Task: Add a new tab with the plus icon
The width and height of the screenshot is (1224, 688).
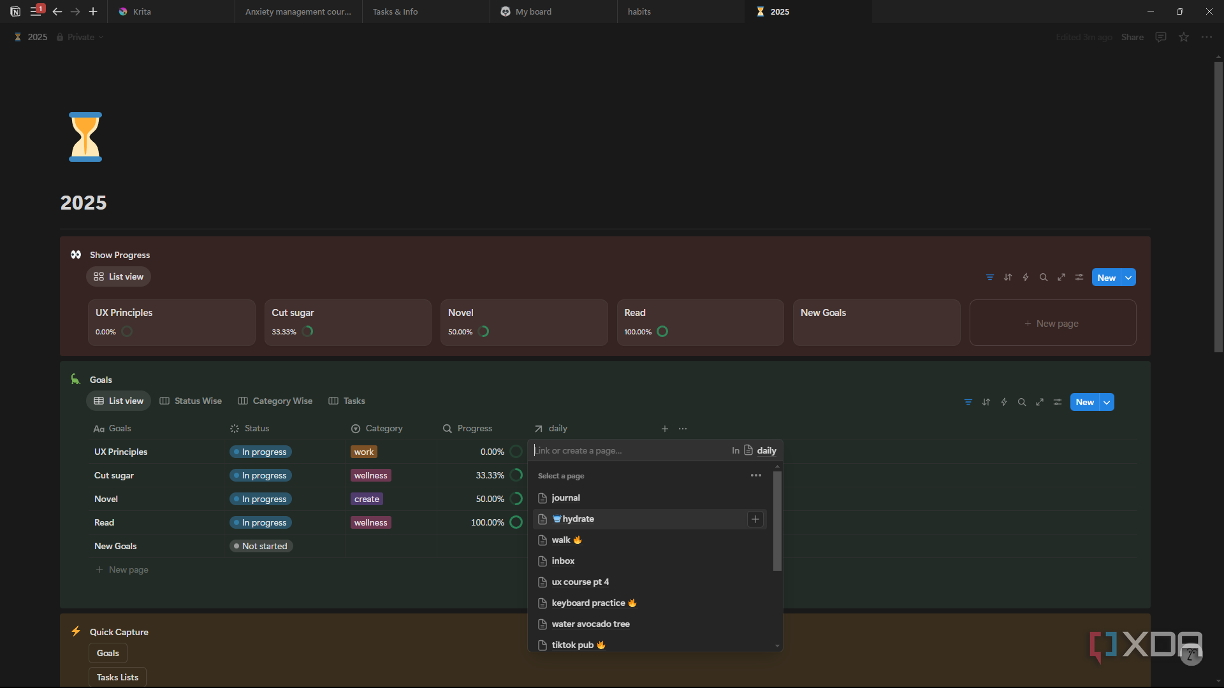Action: coord(93,11)
